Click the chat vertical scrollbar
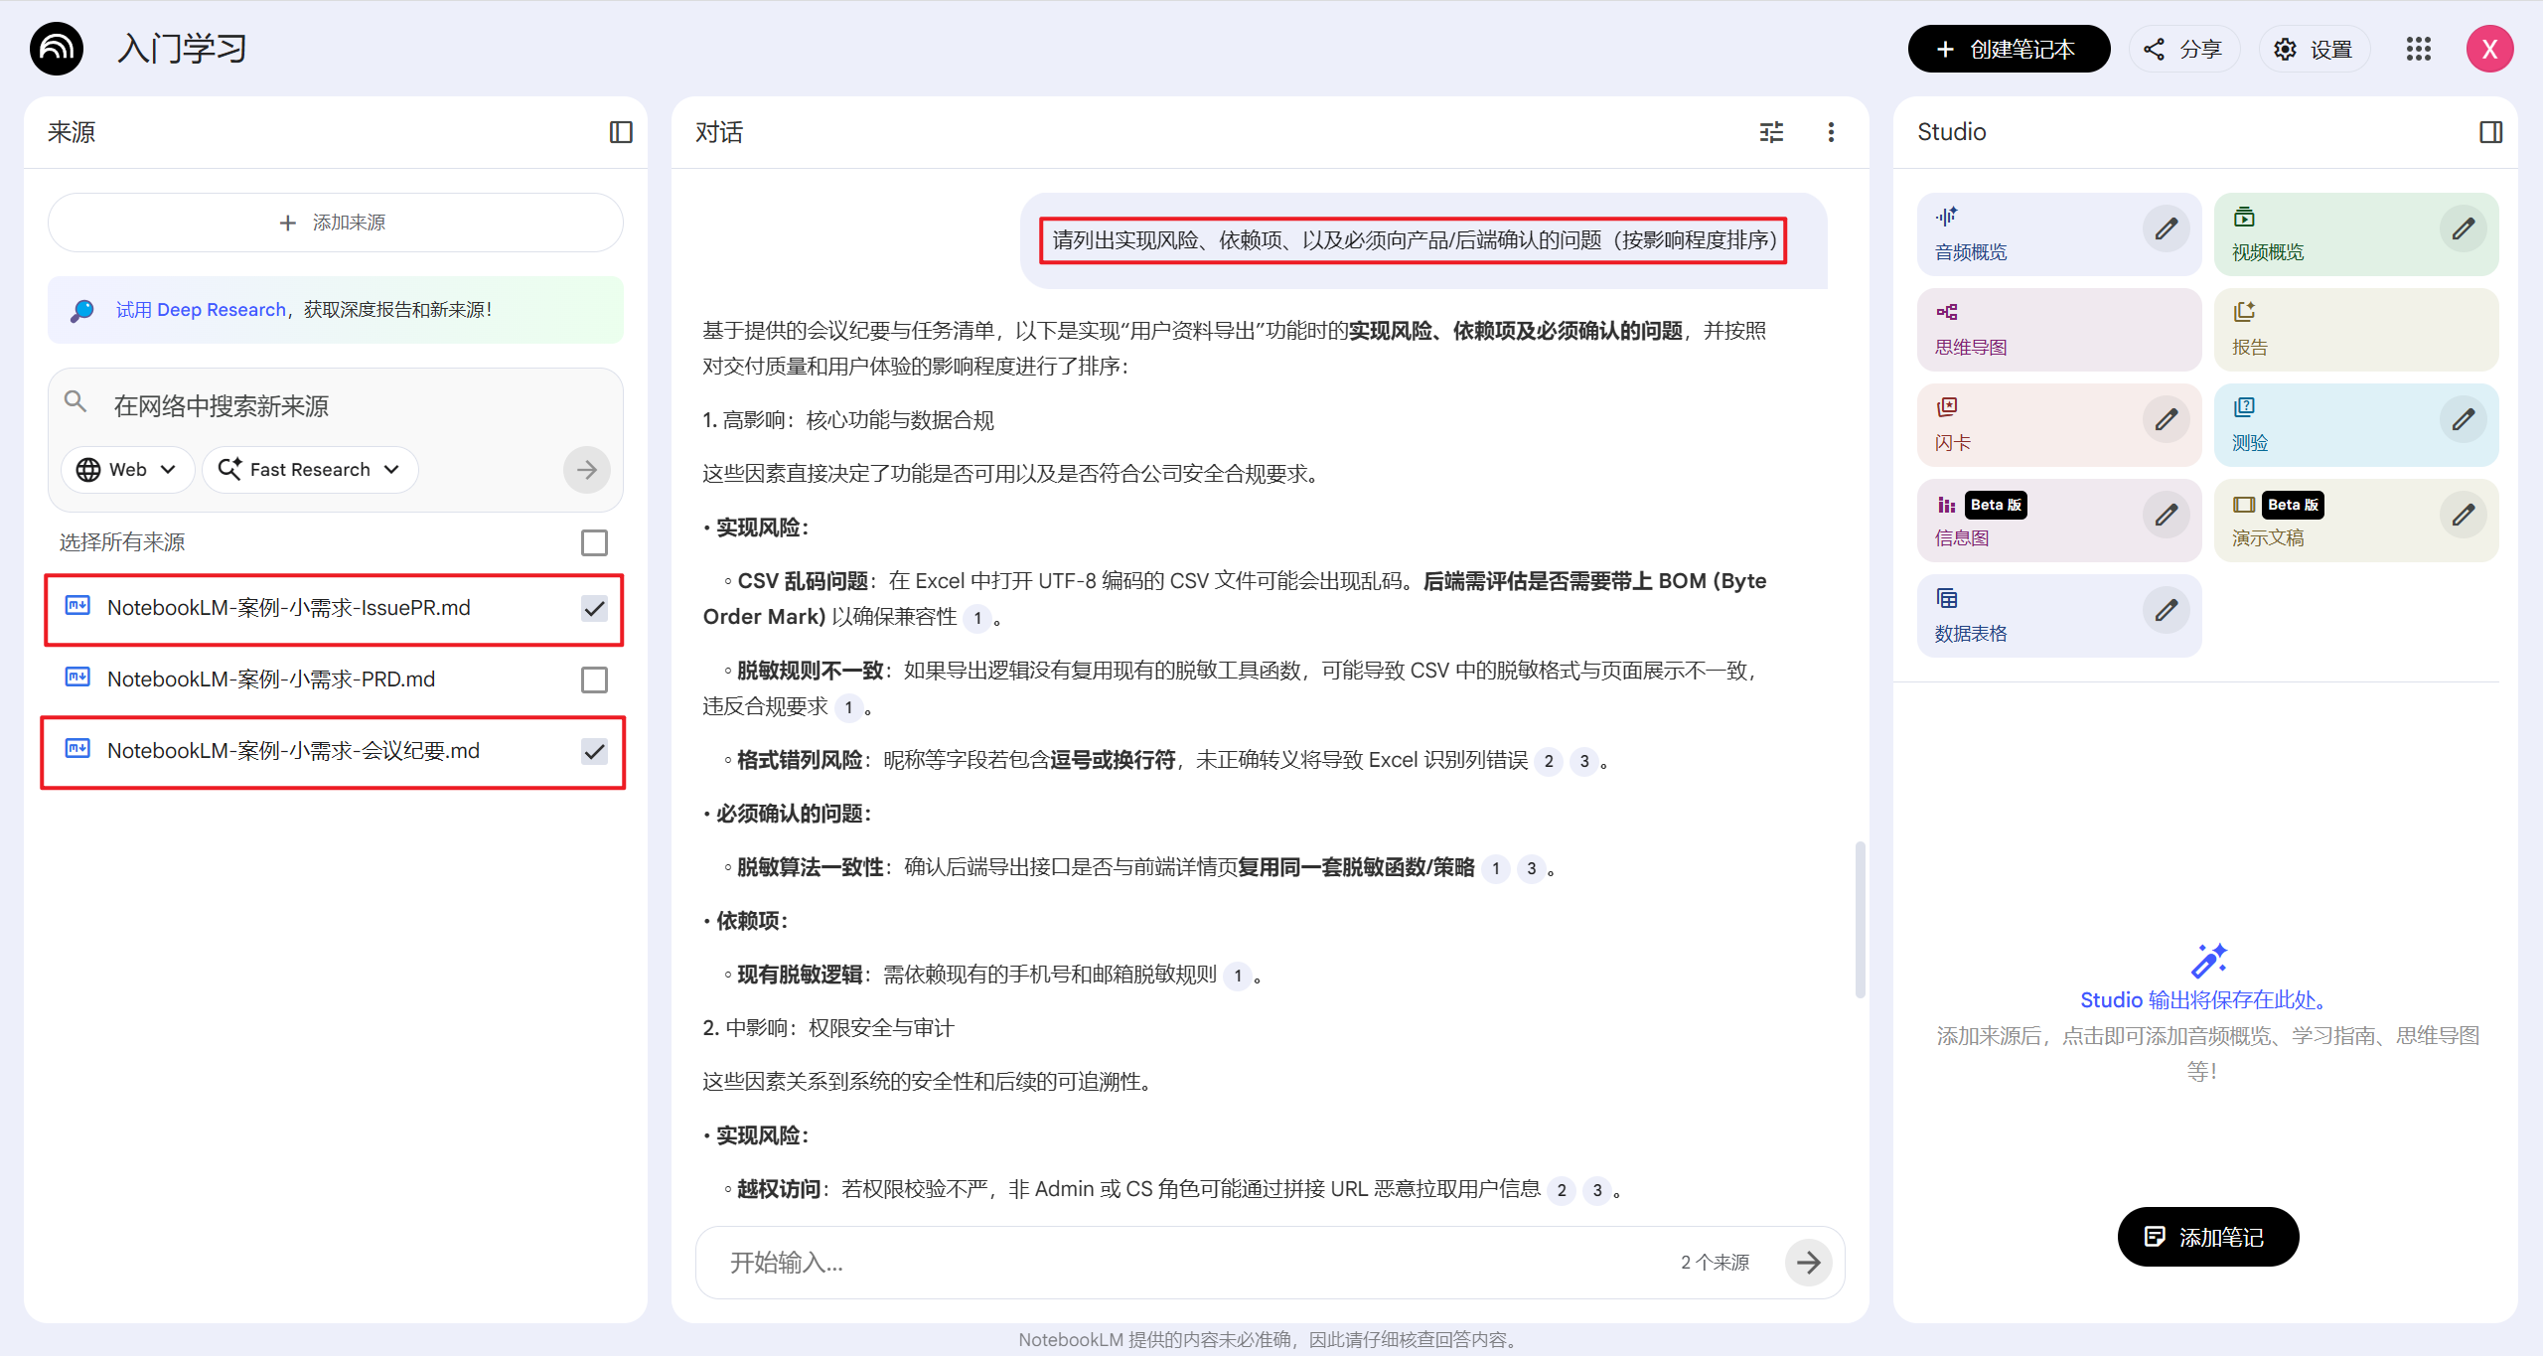Viewport: 2543px width, 1356px height. coord(1860,919)
